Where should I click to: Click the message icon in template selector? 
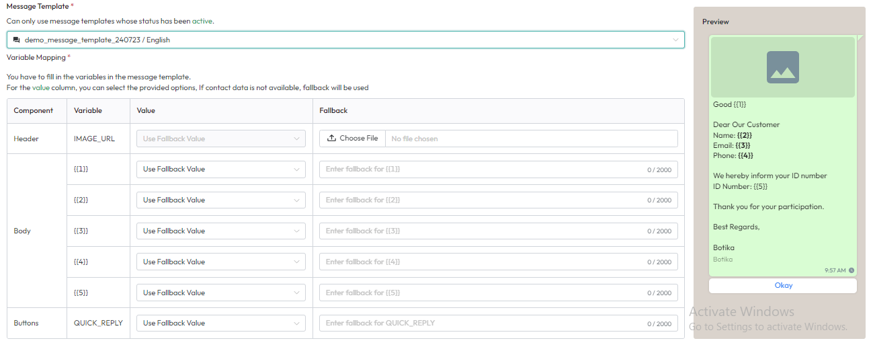point(17,40)
